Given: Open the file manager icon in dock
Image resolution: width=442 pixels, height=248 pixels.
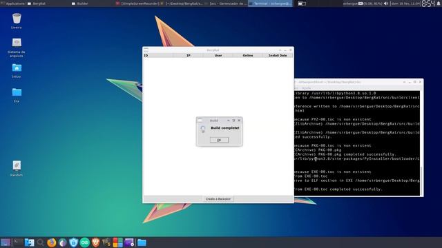Looking at the screenshot, I should coord(29,242).
